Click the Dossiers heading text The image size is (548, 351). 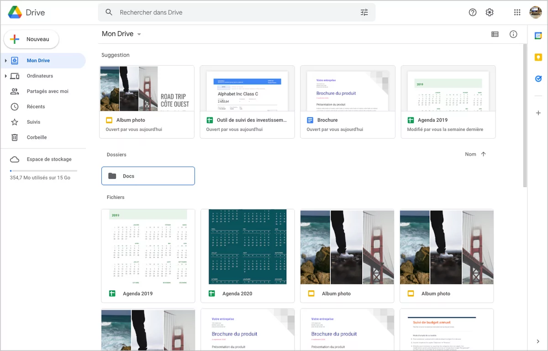pos(116,155)
